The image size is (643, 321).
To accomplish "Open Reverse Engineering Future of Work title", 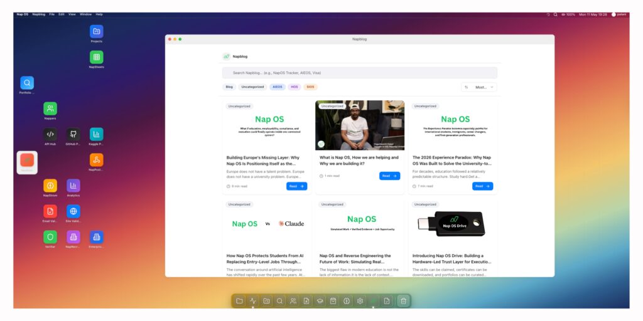I will [x=355, y=258].
